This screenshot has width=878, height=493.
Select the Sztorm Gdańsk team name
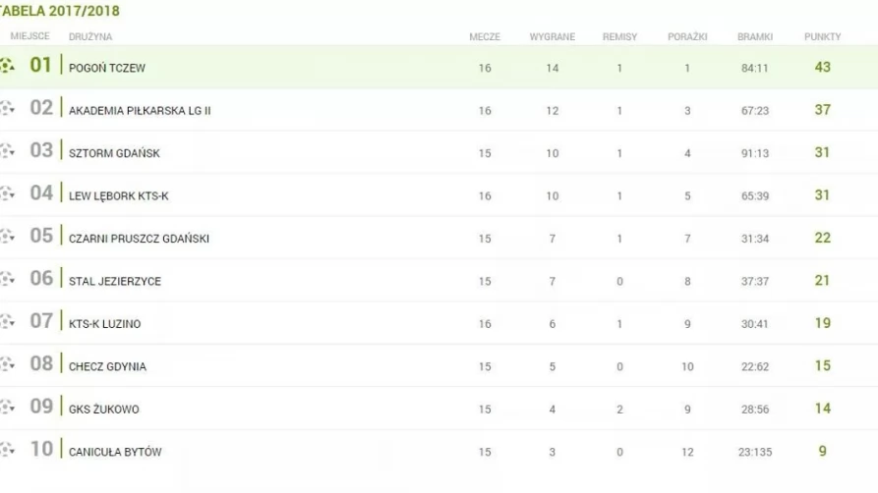pos(114,153)
